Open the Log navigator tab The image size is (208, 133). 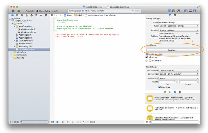click(x=46, y=15)
